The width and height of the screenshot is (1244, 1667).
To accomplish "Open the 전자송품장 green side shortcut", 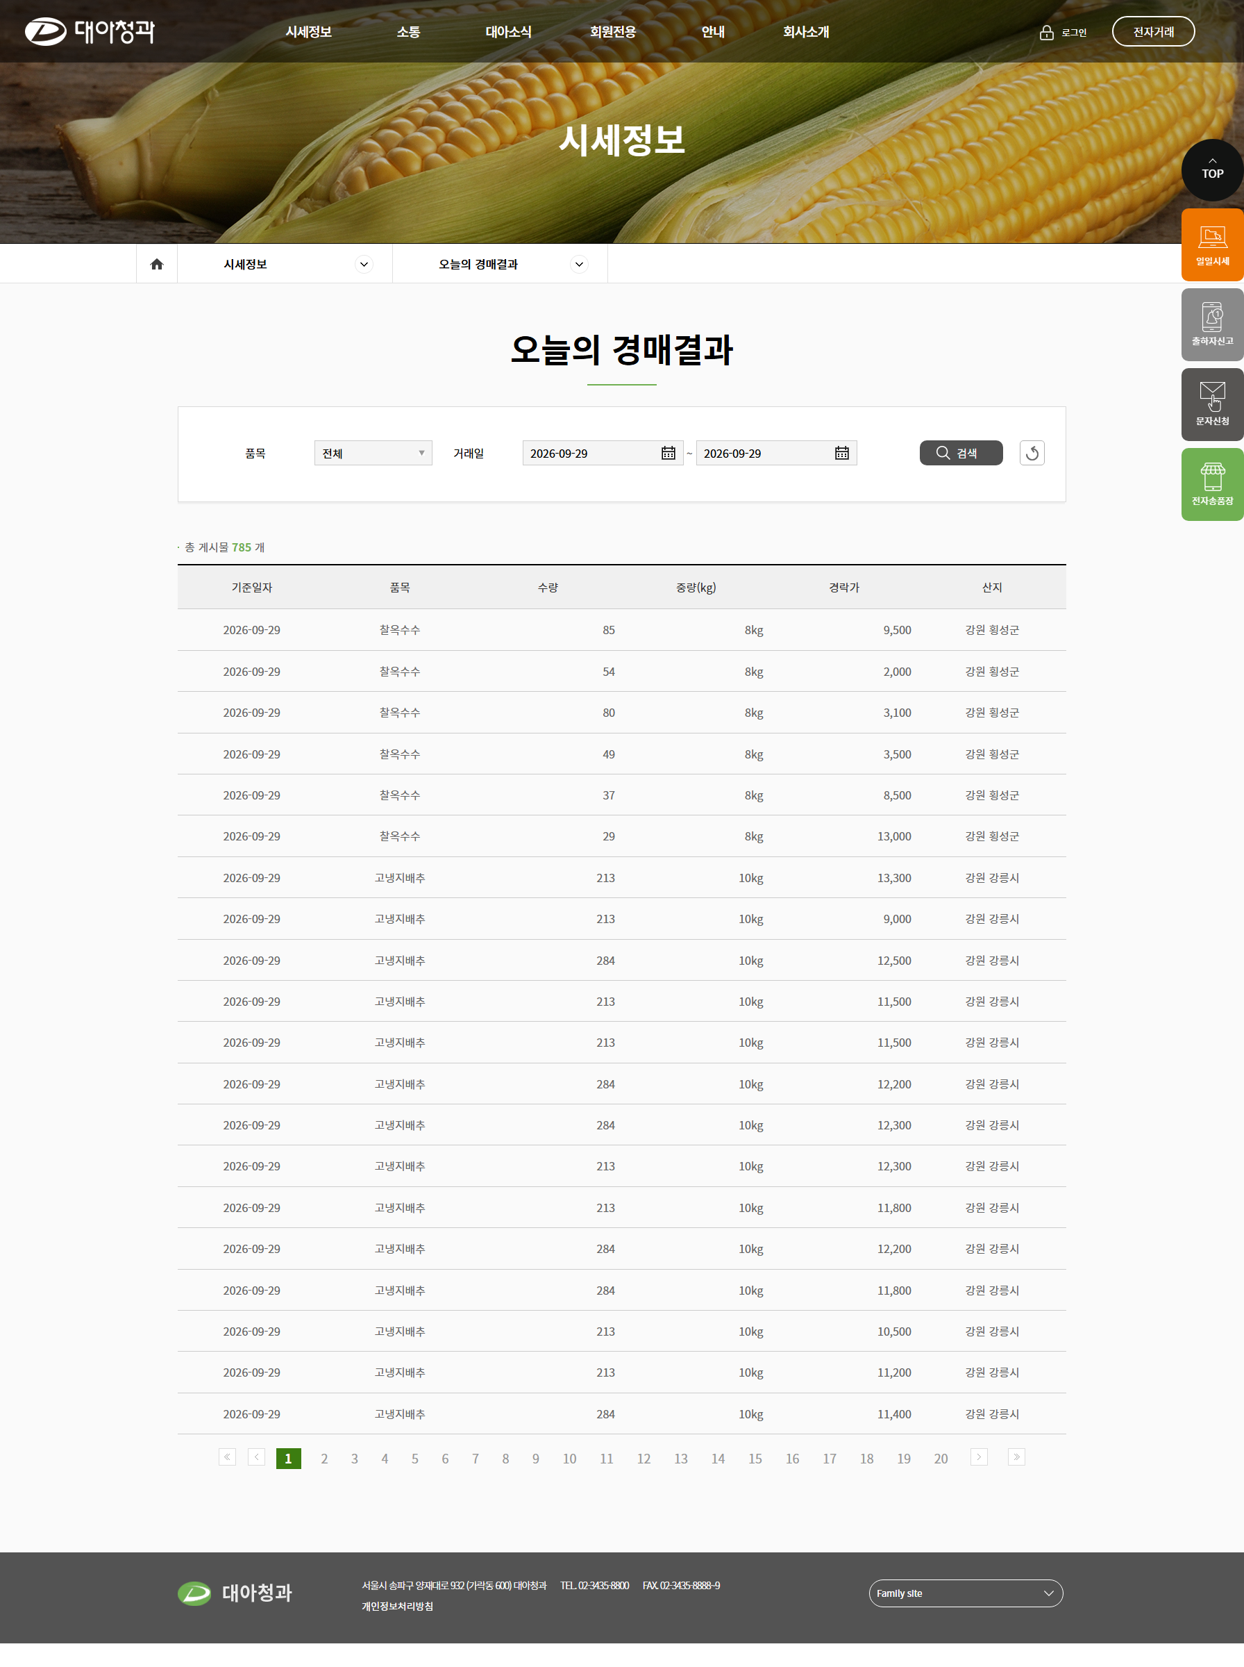I will point(1212,484).
